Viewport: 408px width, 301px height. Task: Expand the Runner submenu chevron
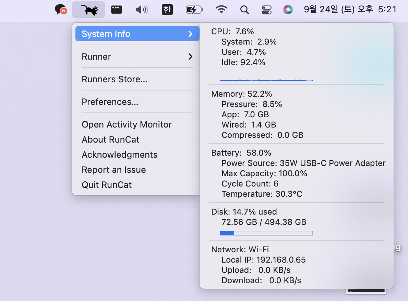tap(191, 57)
